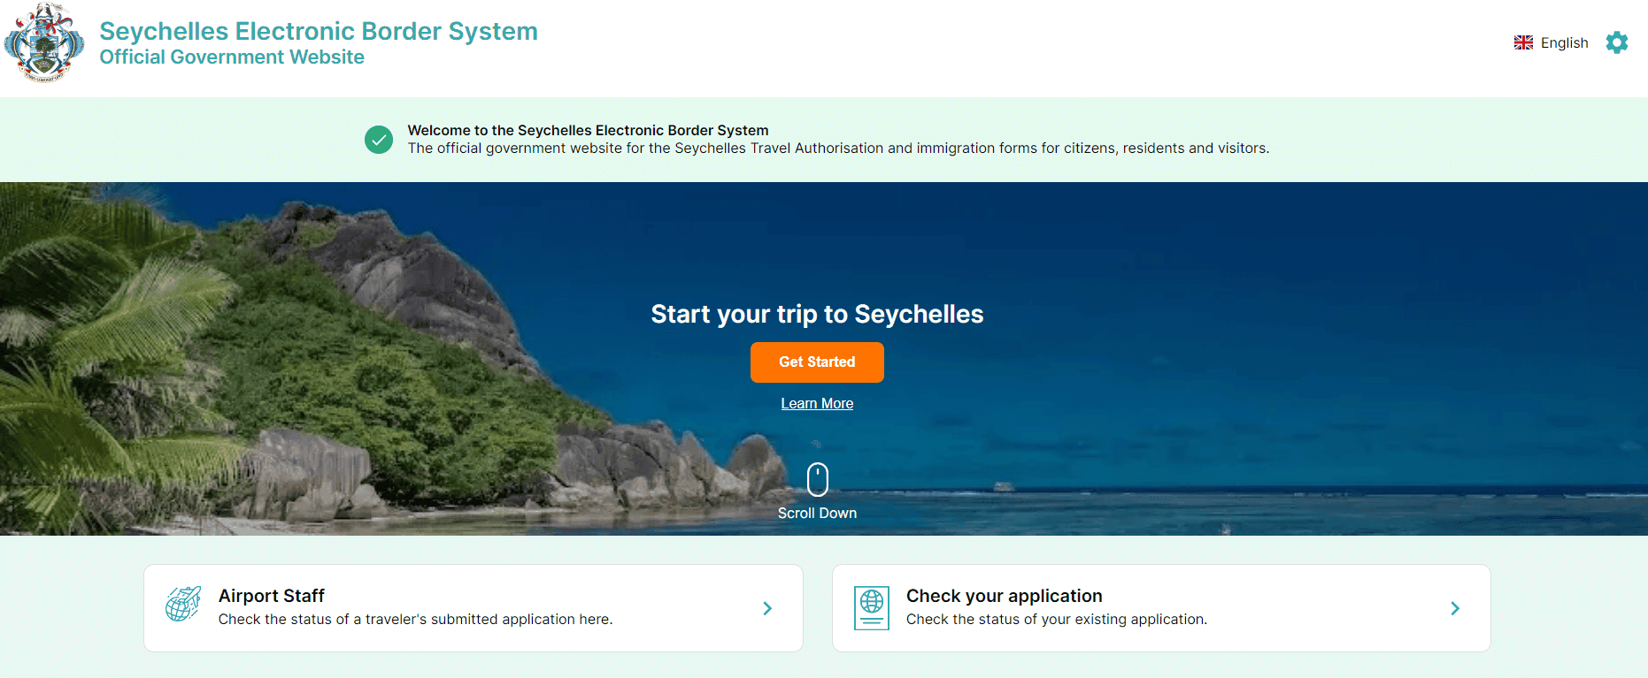Viewport: 1648px width, 678px height.
Task: Expand the Check your application chevron
Action: 1455,608
